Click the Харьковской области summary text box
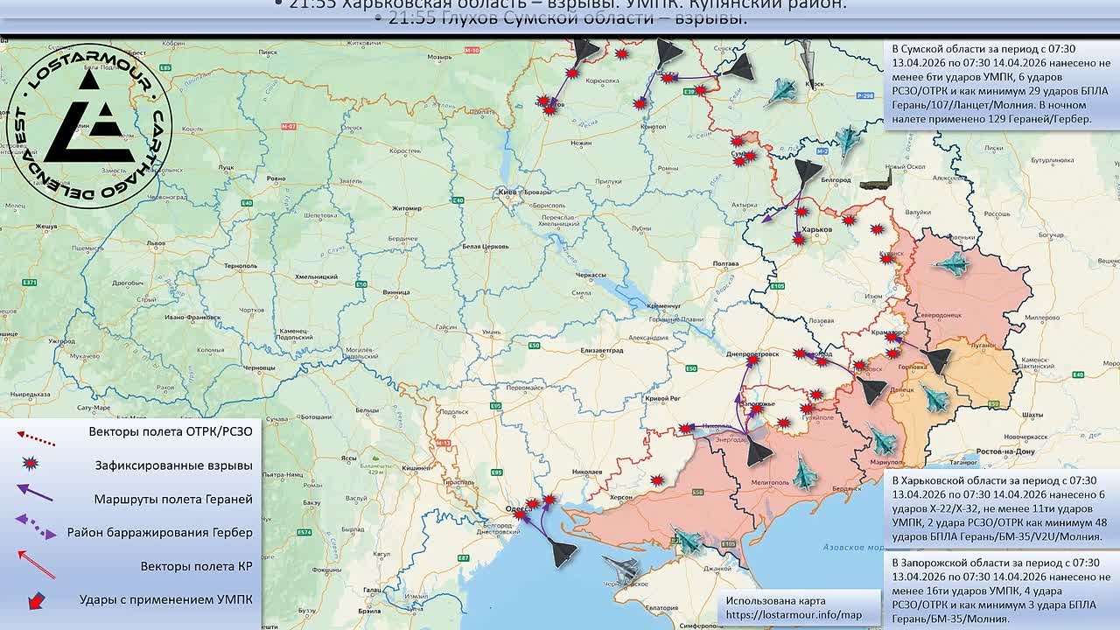The width and height of the screenshot is (1120, 630). [1001, 508]
